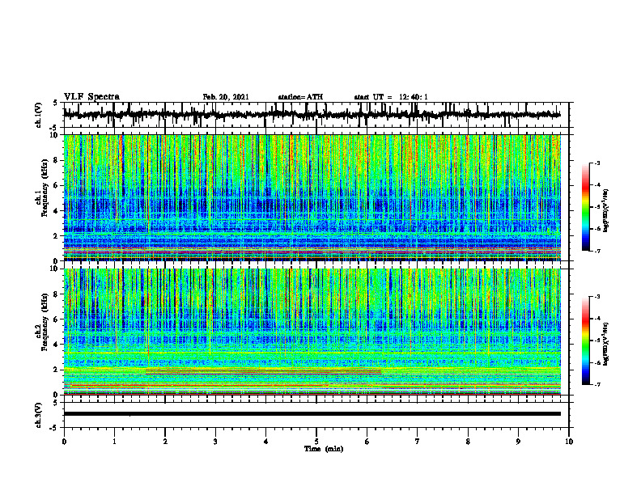641x495 pixels.
Task: Click the "start UT = 12:40:1" header text
Action: click(x=391, y=97)
